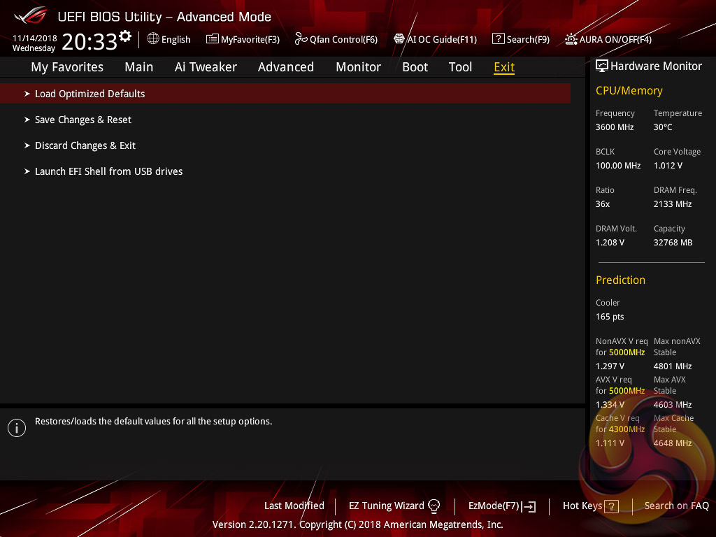Click the Search question mark icon
This screenshot has height=537, width=716.
click(x=498, y=39)
